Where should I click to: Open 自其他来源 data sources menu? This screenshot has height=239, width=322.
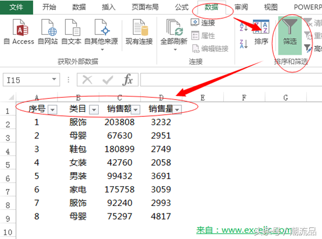[x=101, y=34]
